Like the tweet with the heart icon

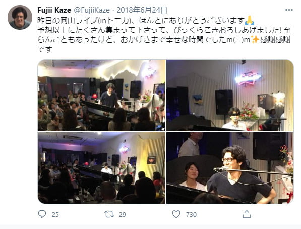(176, 214)
